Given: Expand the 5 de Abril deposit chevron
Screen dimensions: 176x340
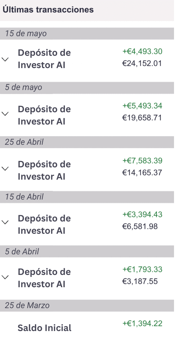Looking at the screenshot, I should point(5,277).
